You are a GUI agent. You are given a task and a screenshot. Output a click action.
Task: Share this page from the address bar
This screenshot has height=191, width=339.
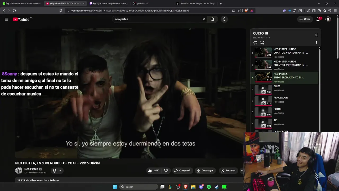[x=240, y=11]
